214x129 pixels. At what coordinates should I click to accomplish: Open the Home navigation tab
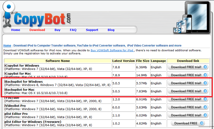pyautogui.click(x=15, y=30)
